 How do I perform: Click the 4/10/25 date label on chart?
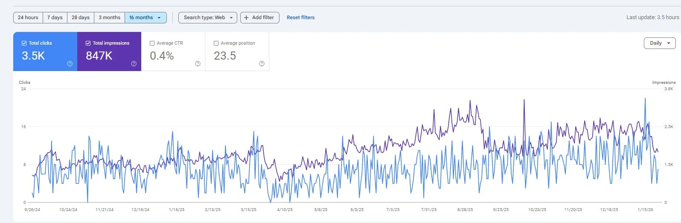(x=285, y=209)
